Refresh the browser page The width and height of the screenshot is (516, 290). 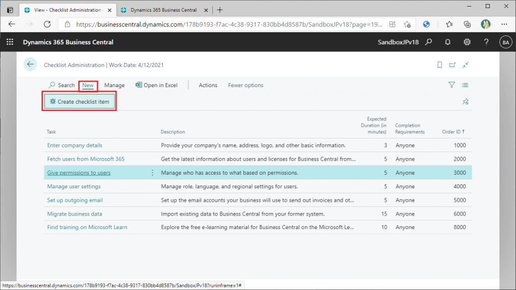point(47,24)
